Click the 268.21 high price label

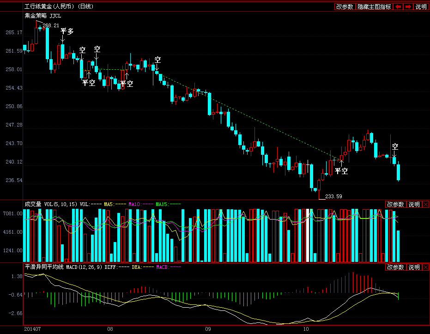click(x=51, y=25)
